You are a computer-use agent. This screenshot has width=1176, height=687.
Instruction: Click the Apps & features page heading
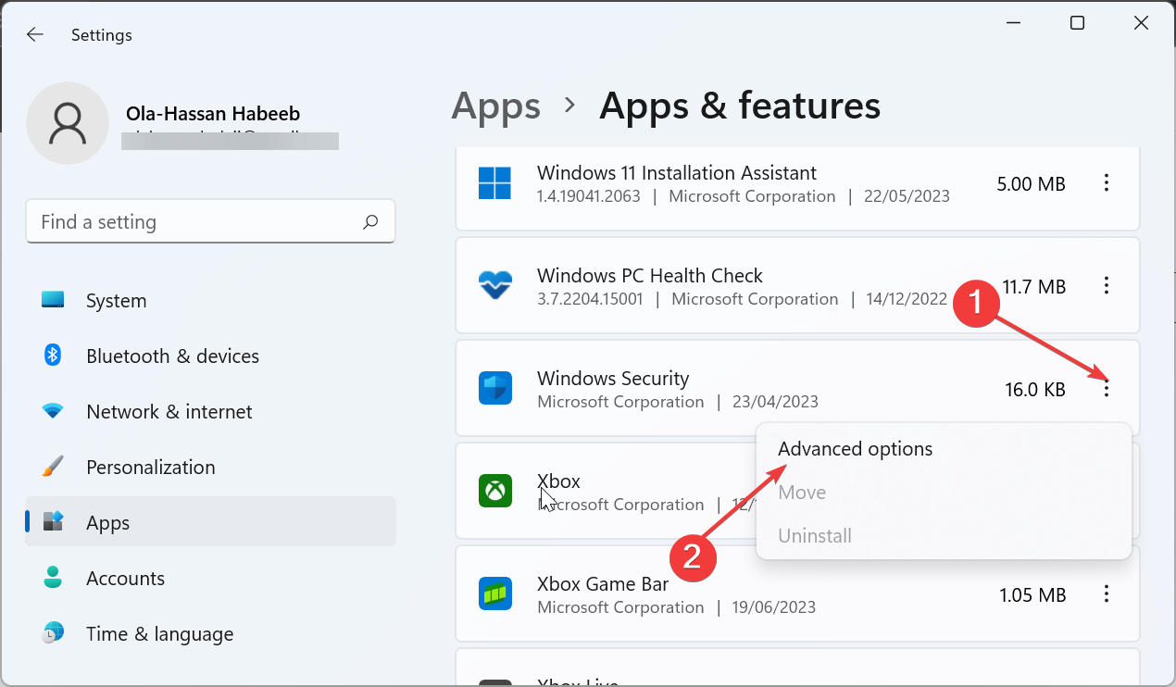740,106
